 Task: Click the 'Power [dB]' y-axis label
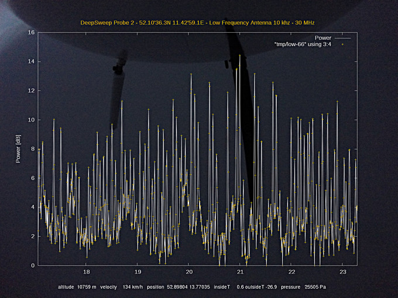click(x=18, y=149)
